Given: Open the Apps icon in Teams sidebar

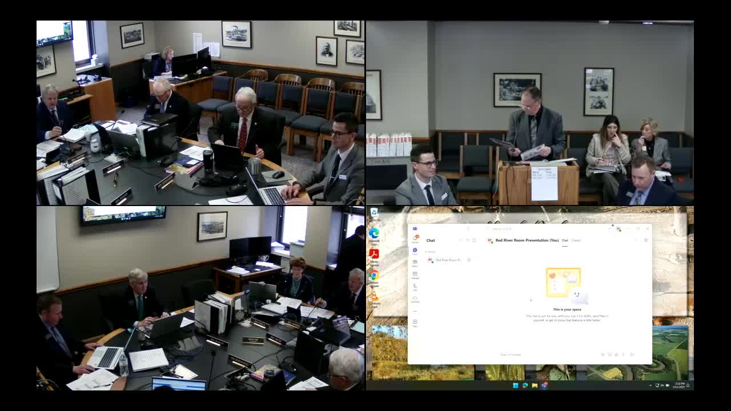Looking at the screenshot, I should pos(415,323).
